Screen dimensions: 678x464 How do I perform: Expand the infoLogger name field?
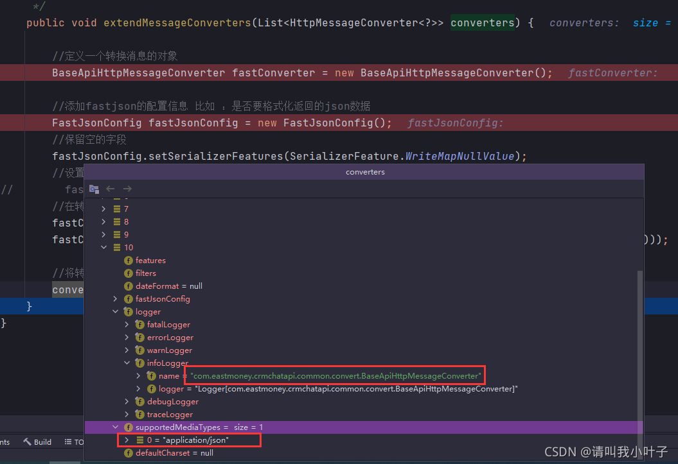point(138,376)
